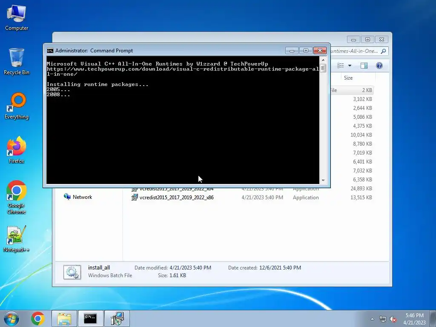Sort by the Size column header
The image size is (436, 327).
pyautogui.click(x=357, y=78)
